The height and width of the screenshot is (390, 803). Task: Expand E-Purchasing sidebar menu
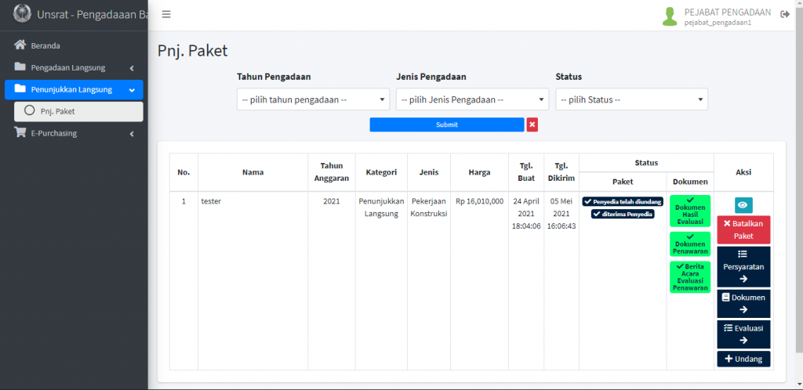pyautogui.click(x=74, y=133)
